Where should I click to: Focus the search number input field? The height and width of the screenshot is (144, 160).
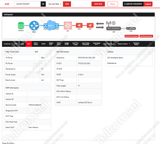click(27, 4)
